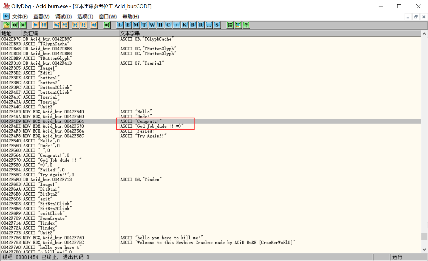Click the 运行 status indicator
The image size is (428, 261).
pos(397,257)
